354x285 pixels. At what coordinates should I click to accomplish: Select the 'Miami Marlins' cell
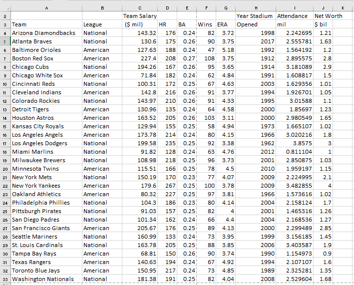tap(46, 152)
